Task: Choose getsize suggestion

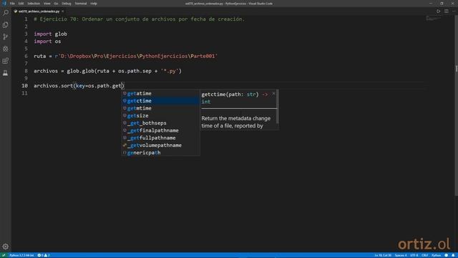Action: pyautogui.click(x=160, y=115)
